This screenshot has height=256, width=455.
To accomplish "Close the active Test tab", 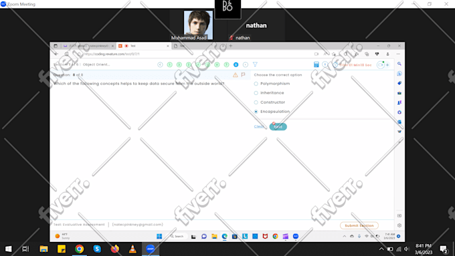I will pos(168,46).
